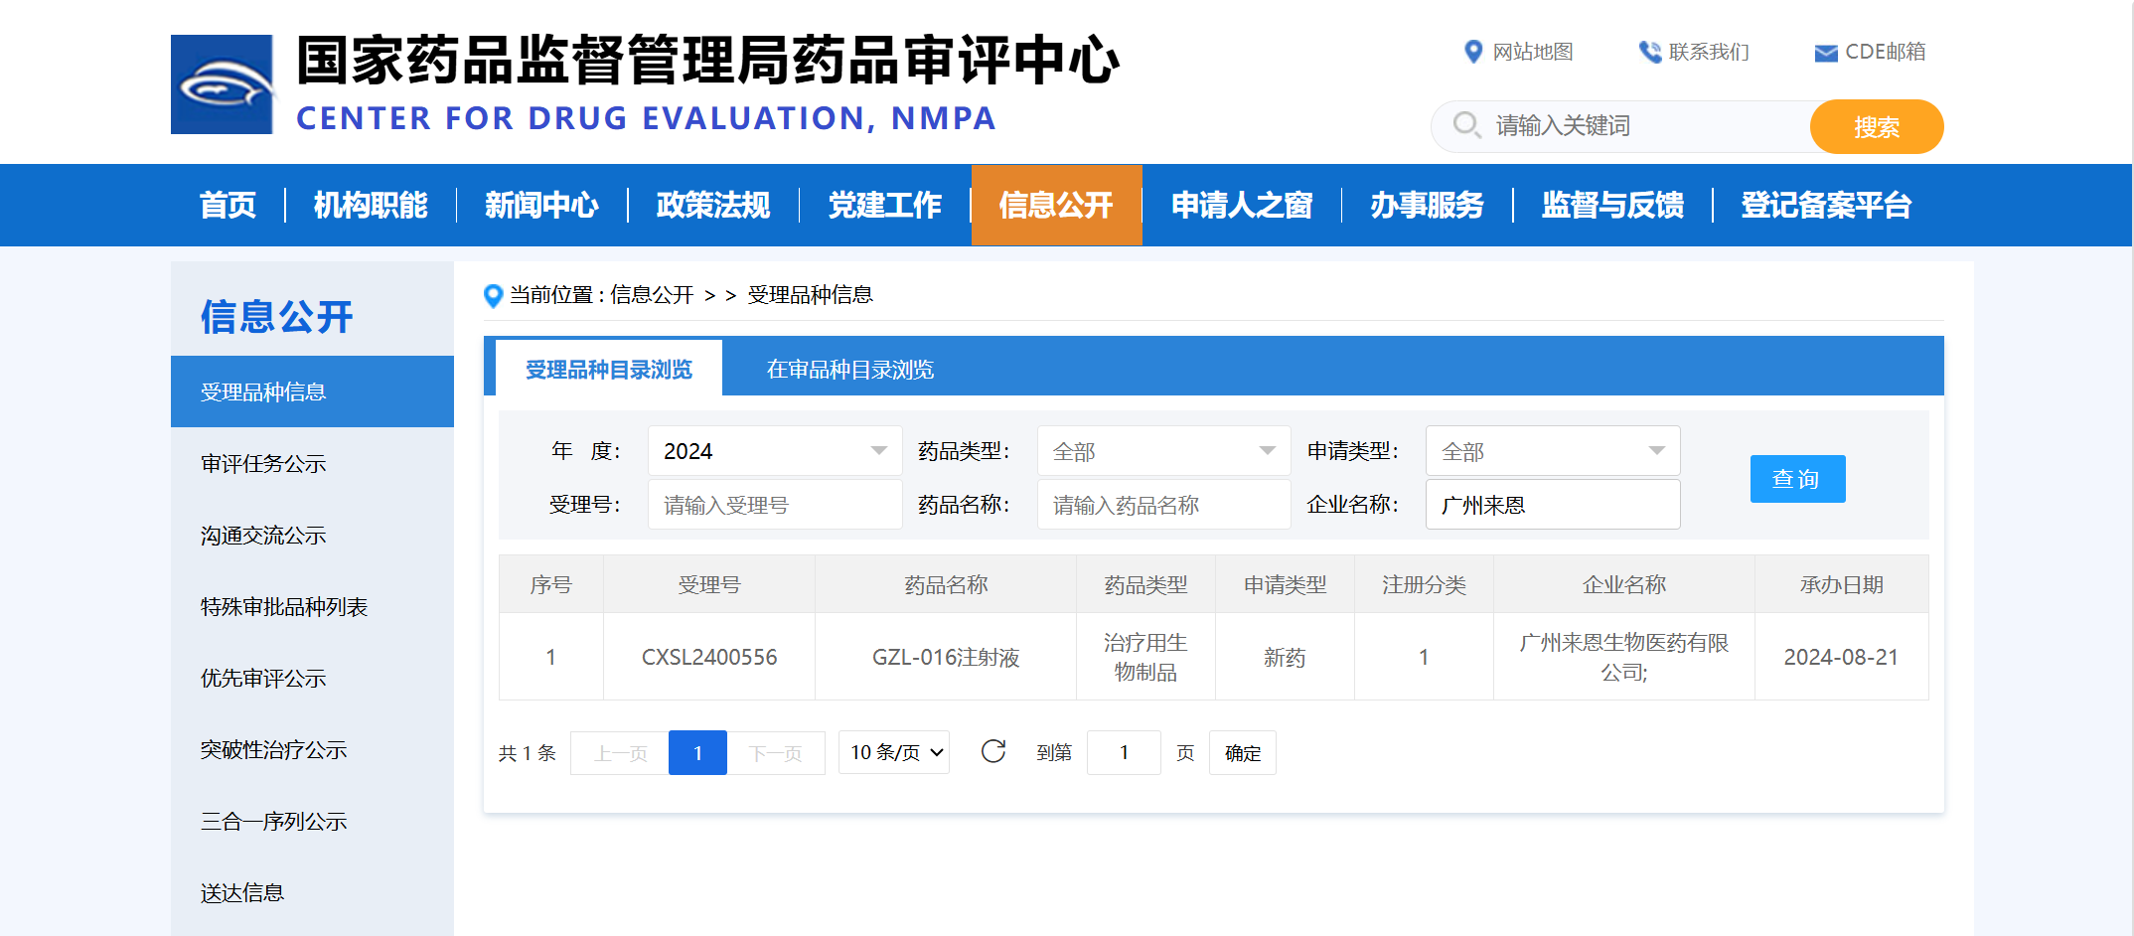Select 特殊审批品种列表 in sidebar
2134x936 pixels.
(x=312, y=606)
